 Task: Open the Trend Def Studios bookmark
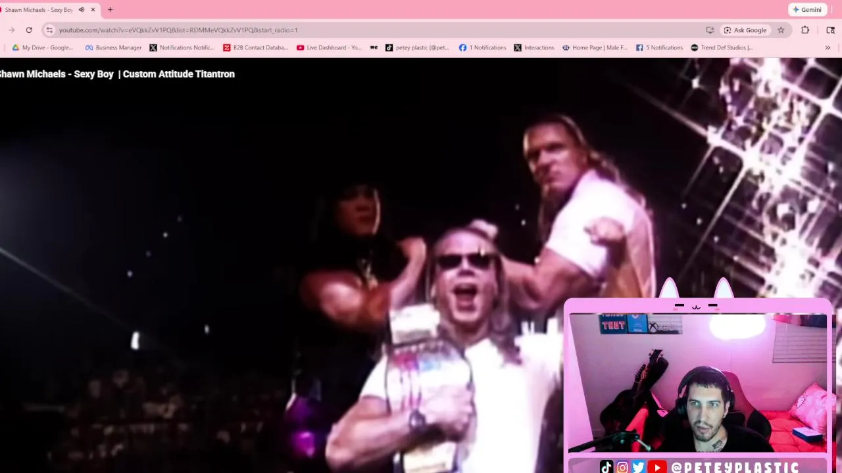click(x=722, y=48)
